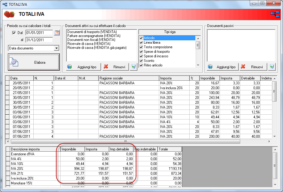The height and width of the screenshot is (192, 283).
Task: Click the Tipi riga list scroll up arrow
Action: [198, 38]
